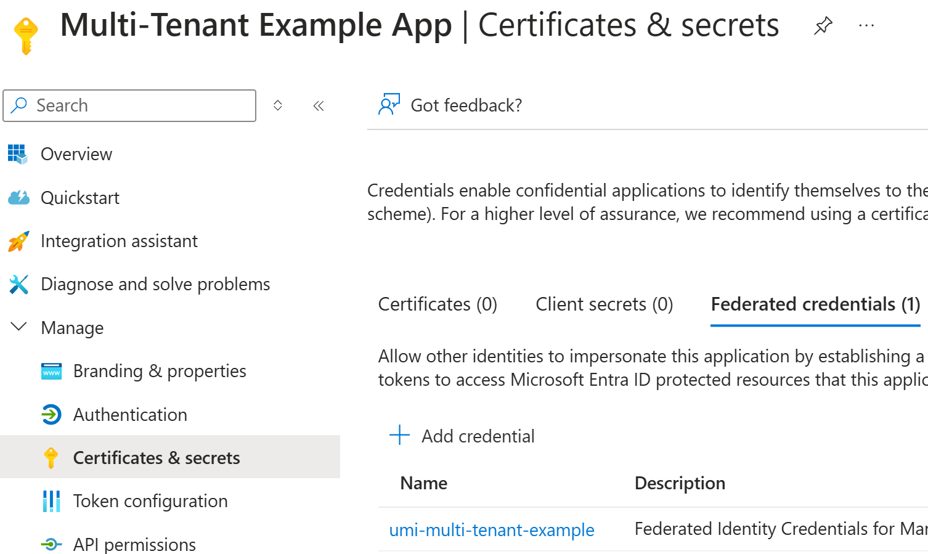Open the Authentication page
Image resolution: width=928 pixels, height=554 pixels.
(x=130, y=415)
